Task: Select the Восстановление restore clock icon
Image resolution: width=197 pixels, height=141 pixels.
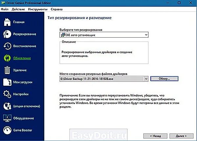Action: [x=7, y=46]
